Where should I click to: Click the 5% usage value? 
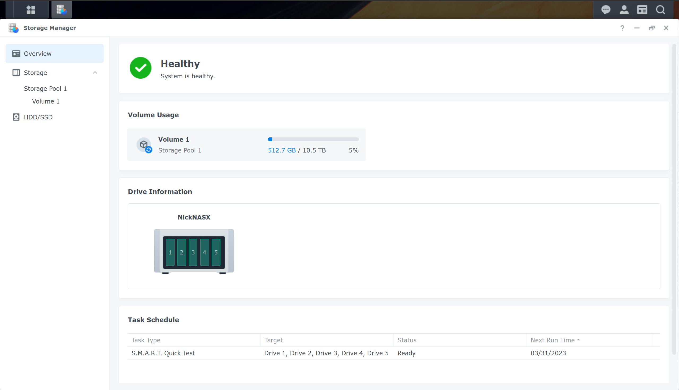coord(353,150)
